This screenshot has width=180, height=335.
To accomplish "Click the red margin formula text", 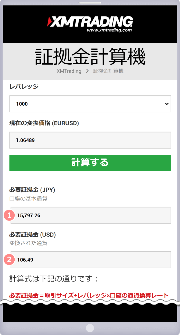I will pyautogui.click(x=89, y=295).
